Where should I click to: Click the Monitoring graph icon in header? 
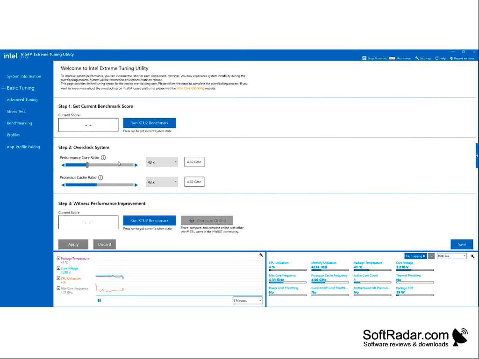pyautogui.click(x=392, y=58)
